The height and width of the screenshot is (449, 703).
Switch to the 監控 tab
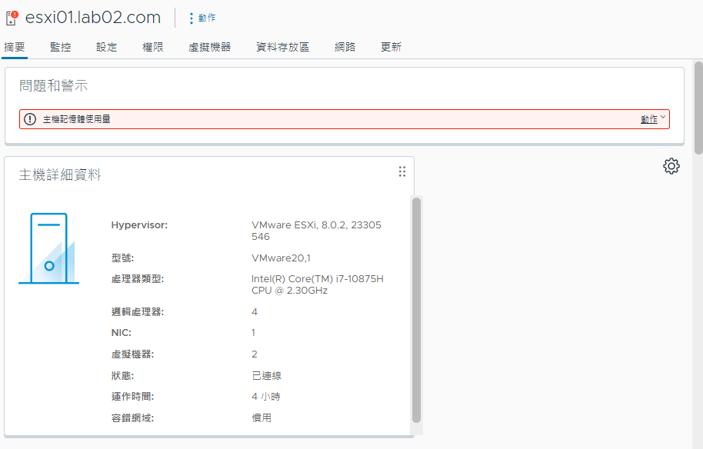pos(61,47)
